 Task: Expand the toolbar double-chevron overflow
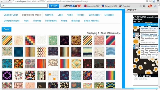click(x=144, y=6)
